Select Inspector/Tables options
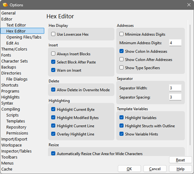This screenshot has width=194, height=174. point(16,151)
